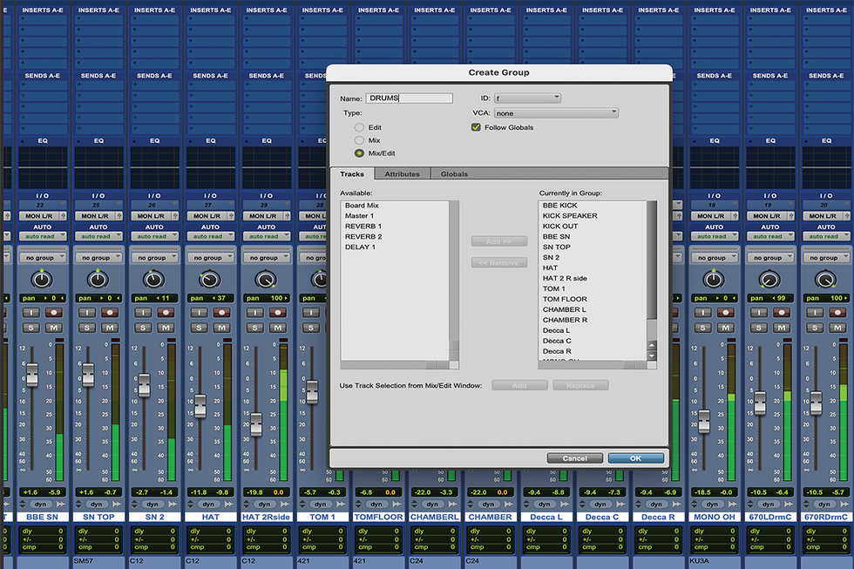Screen dimensions: 854x569
Task: Open the group ID dropdown
Action: [527, 98]
